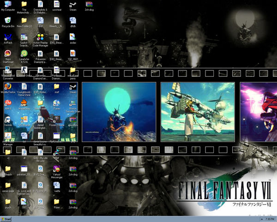This screenshot has height=222, width=277.
Task: Launch the WC3Banlist shortcut
Action: pos(24,121)
